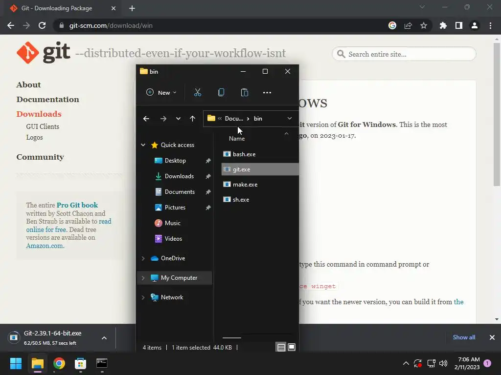The height and width of the screenshot is (375, 501).
Task: Click the git logo on the website
Action: coord(44,53)
